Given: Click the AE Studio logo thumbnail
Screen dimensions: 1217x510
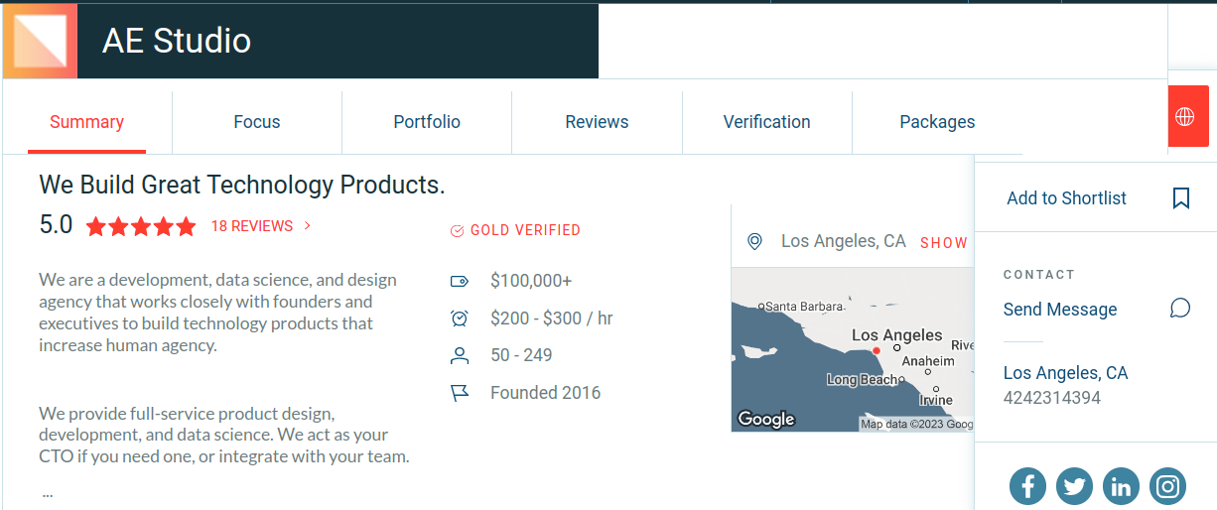Looking at the screenshot, I should pos(41,41).
